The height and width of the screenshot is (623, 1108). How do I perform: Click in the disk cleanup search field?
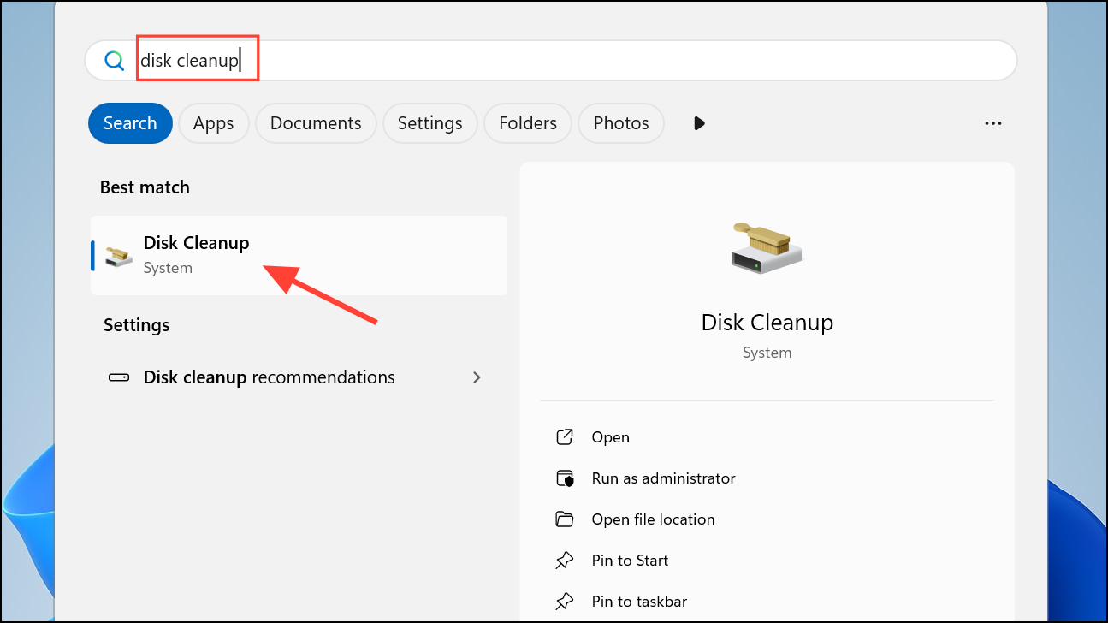550,60
